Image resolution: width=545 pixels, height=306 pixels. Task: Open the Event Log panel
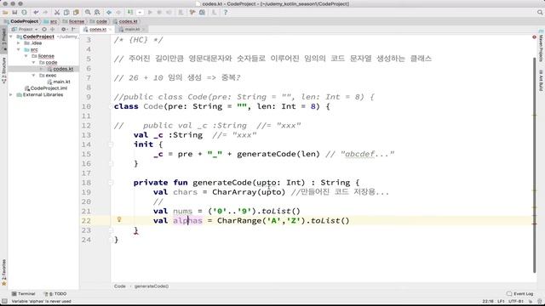(520, 294)
